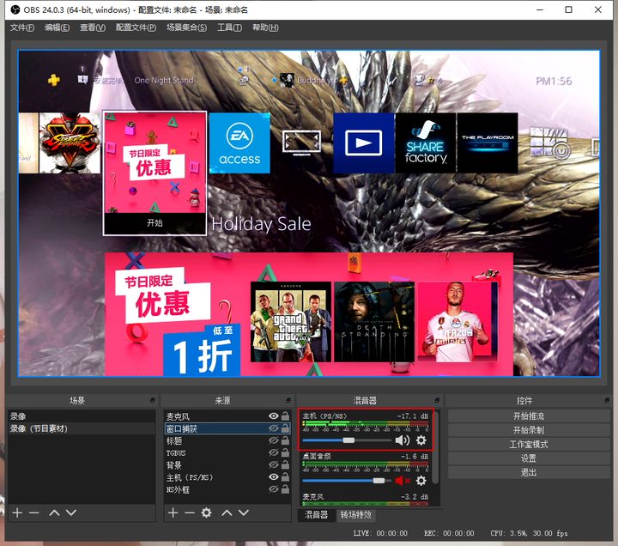Open the 配置文件(P) menu
The image size is (618, 546).
[136, 27]
